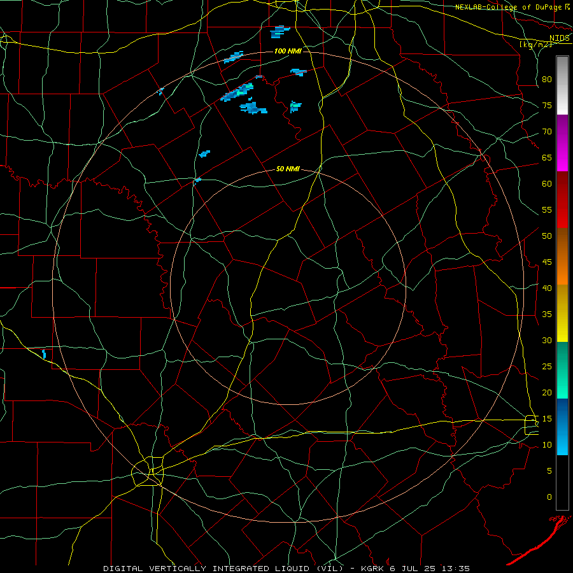Click the 100 NMI range ring label
Image resolution: width=573 pixels, height=573 pixels.
click(288, 51)
